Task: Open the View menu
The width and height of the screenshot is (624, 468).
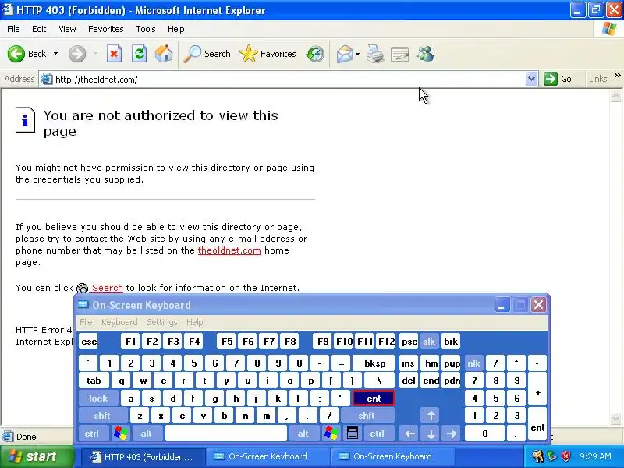Action: click(x=67, y=29)
